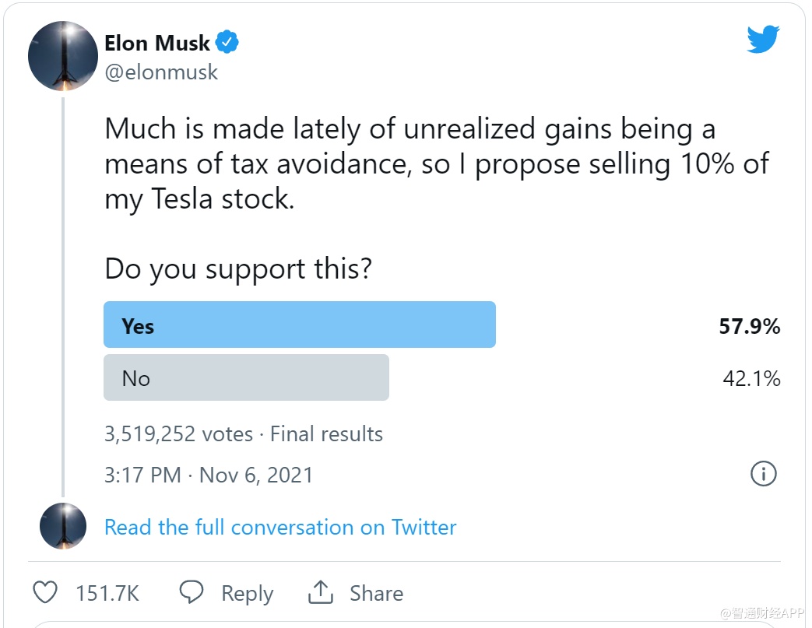812x628 pixels.
Task: Select the Yes poll result bar
Action: pyautogui.click(x=300, y=325)
